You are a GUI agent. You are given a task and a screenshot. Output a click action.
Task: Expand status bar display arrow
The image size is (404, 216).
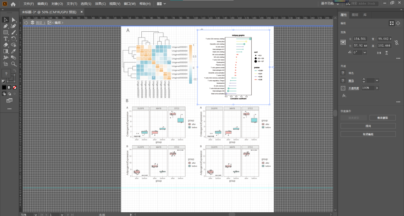tap(131, 215)
